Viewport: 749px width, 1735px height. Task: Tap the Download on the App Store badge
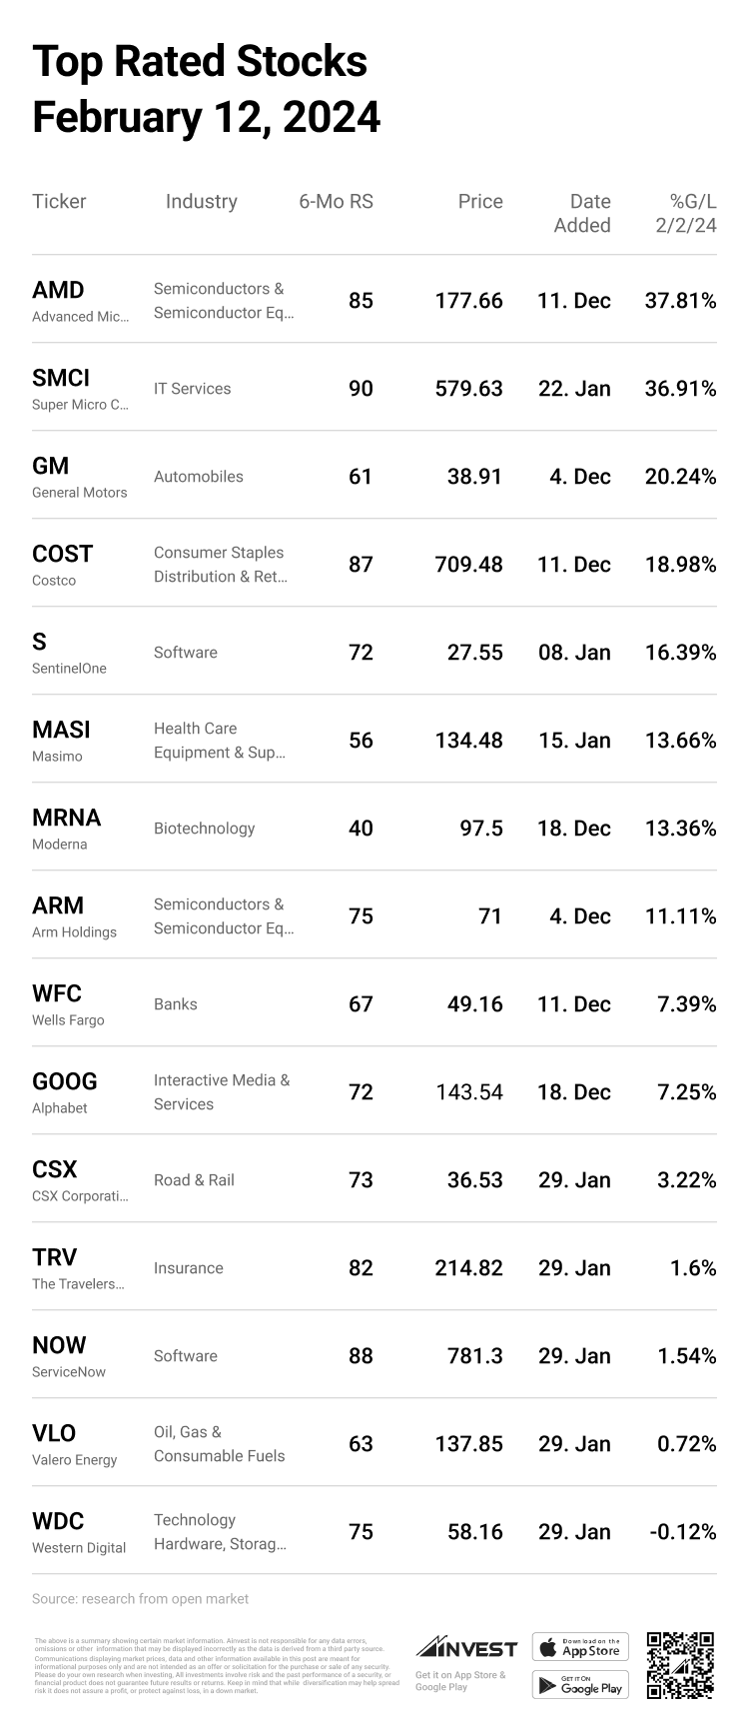tap(580, 1647)
